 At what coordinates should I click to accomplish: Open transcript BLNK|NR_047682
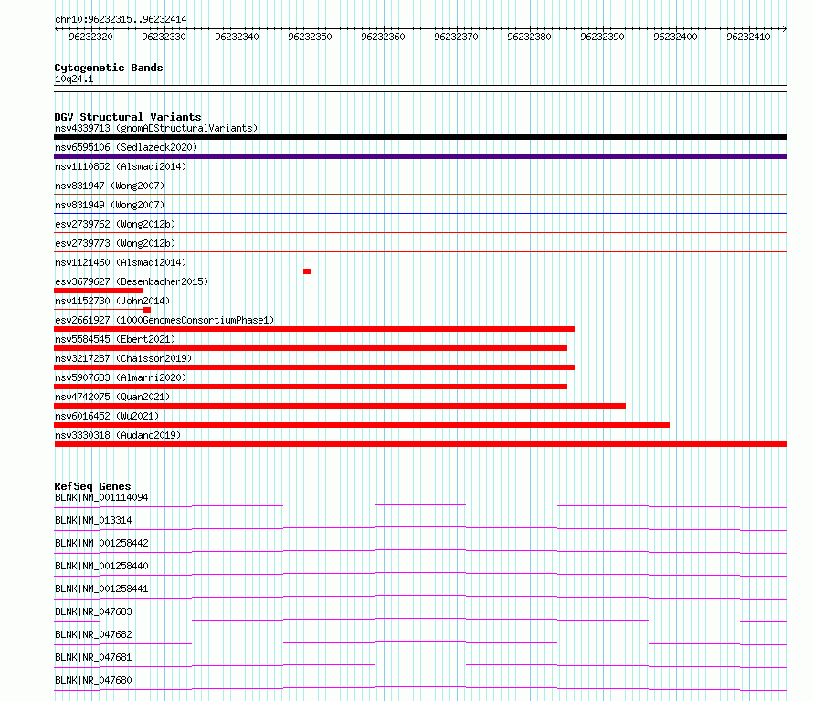coord(93,634)
